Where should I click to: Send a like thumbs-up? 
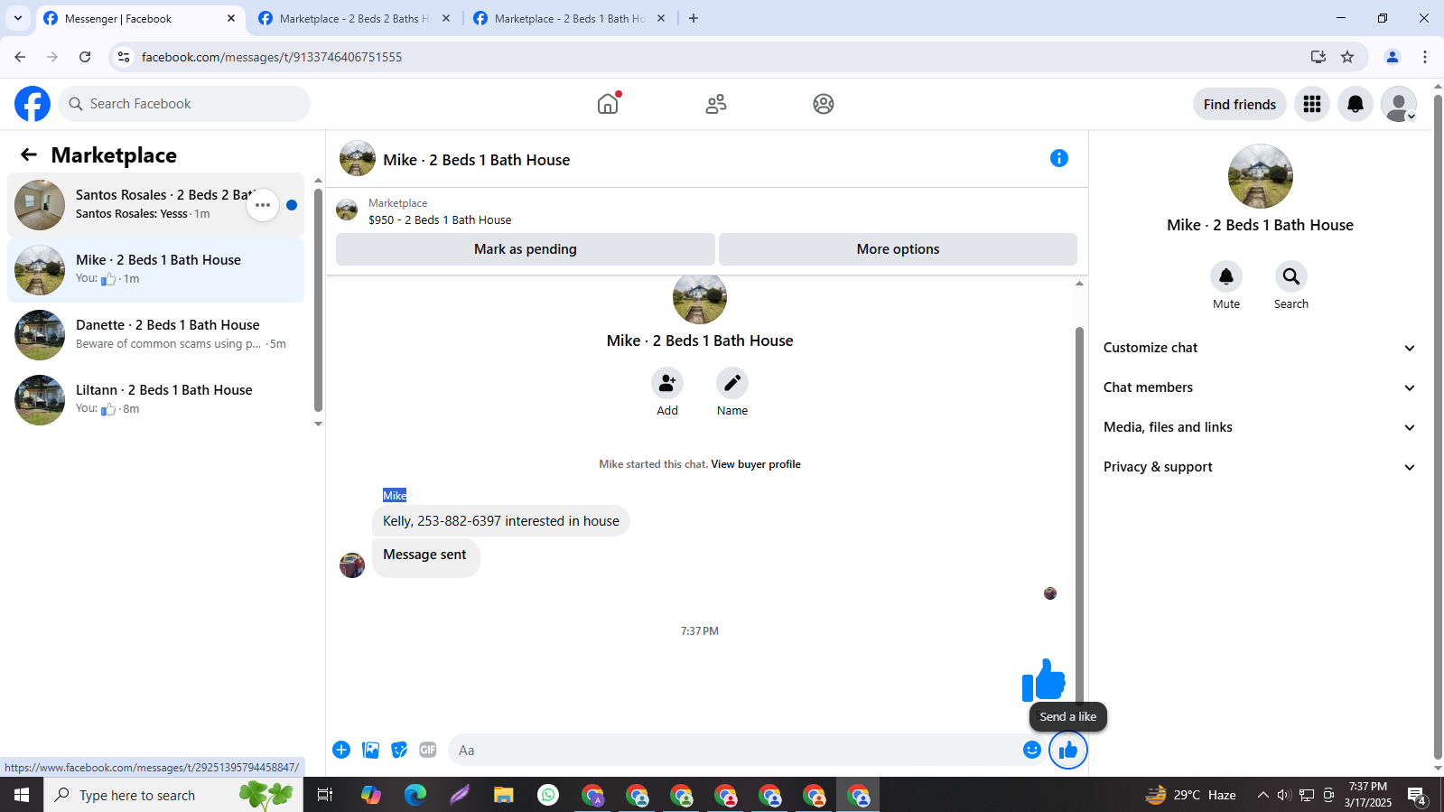1068,750
